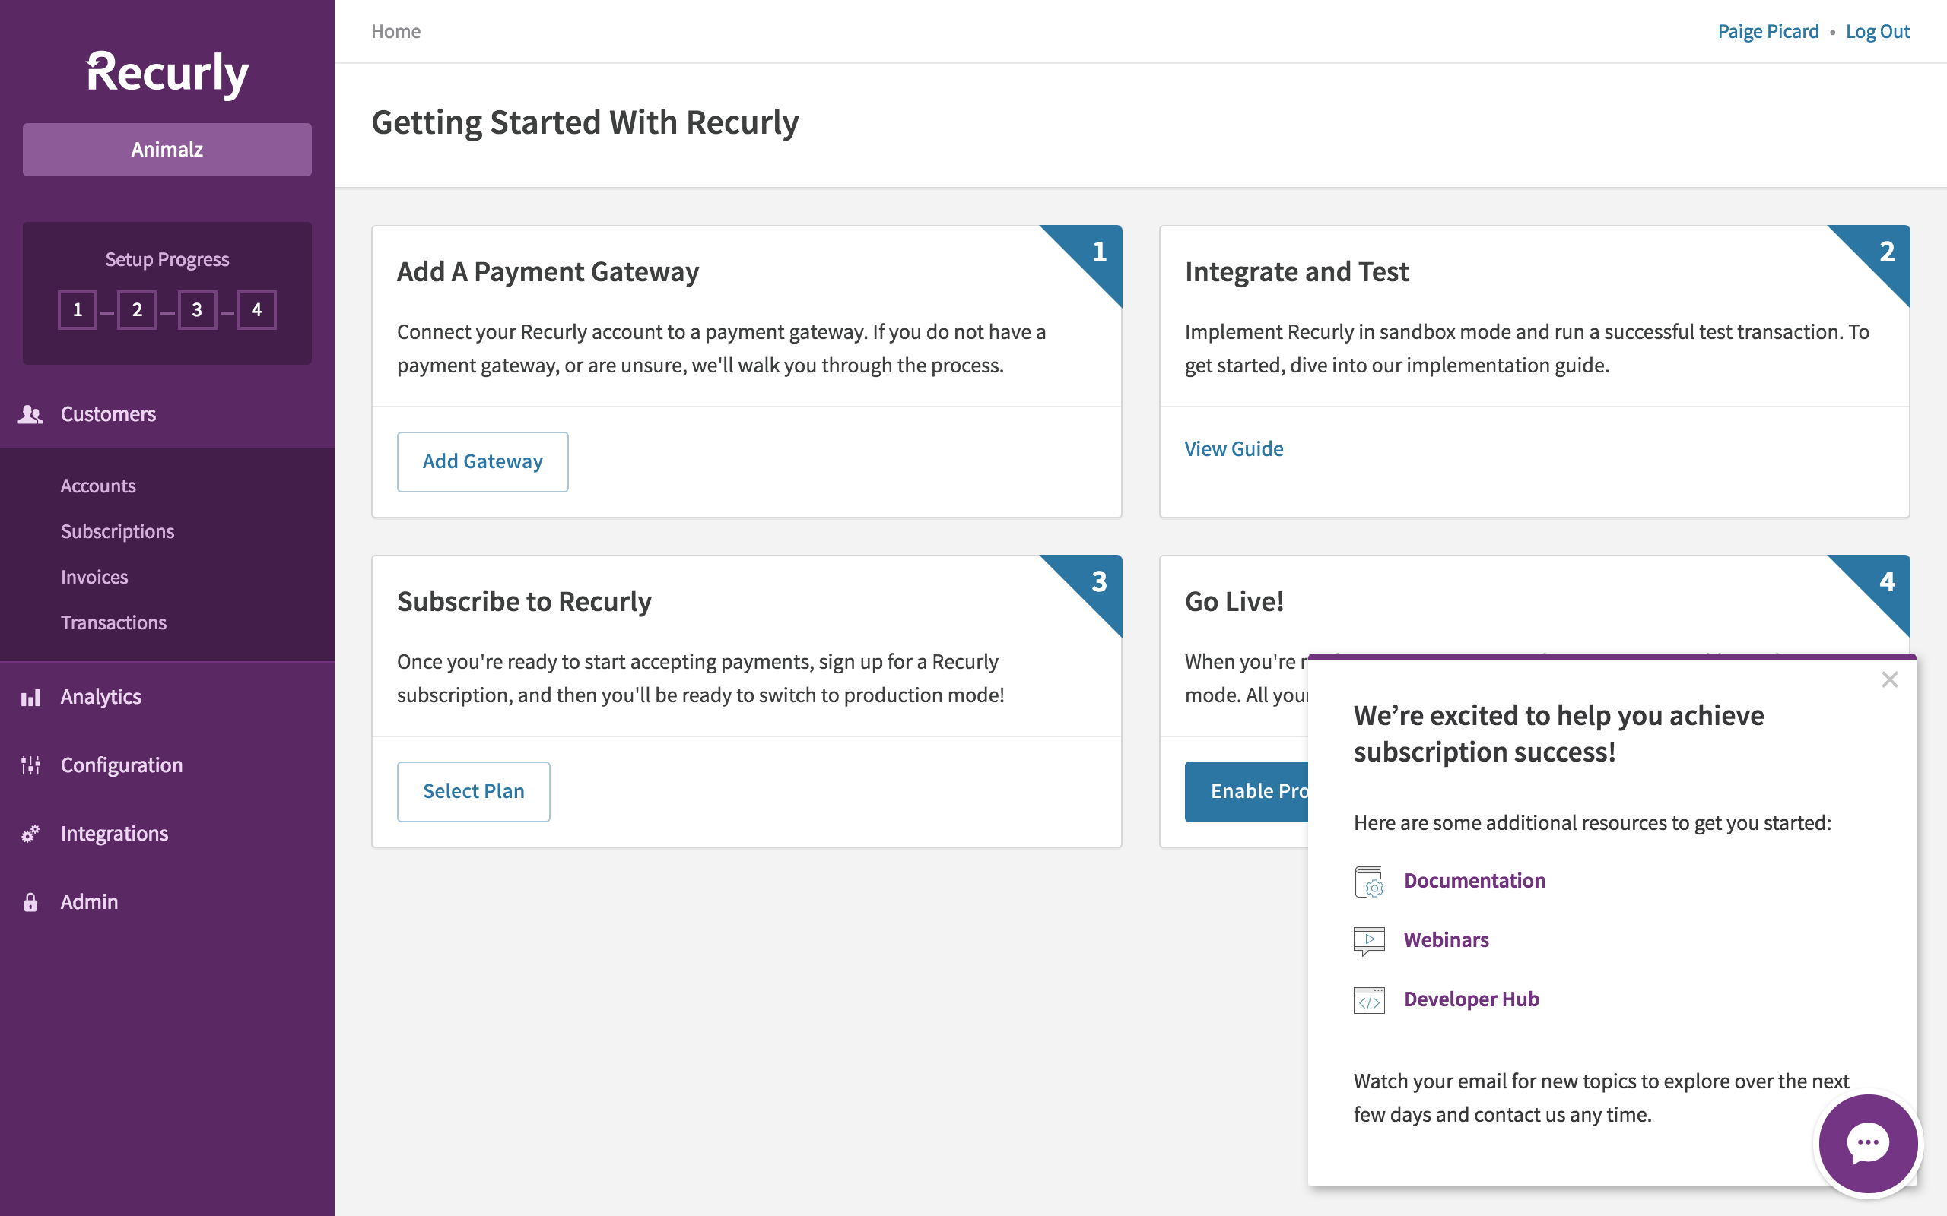Select setup progress step 1
The height and width of the screenshot is (1216, 1947).
point(78,309)
